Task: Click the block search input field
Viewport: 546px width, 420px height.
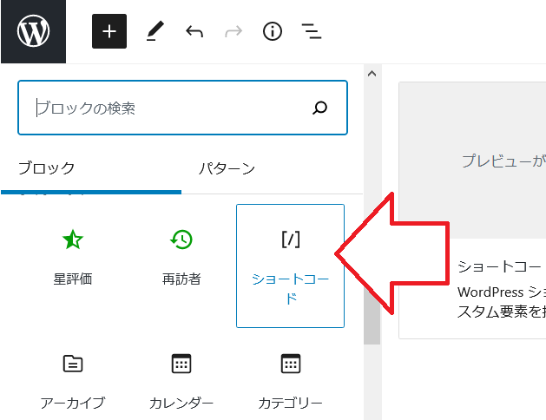Action: pos(165,108)
